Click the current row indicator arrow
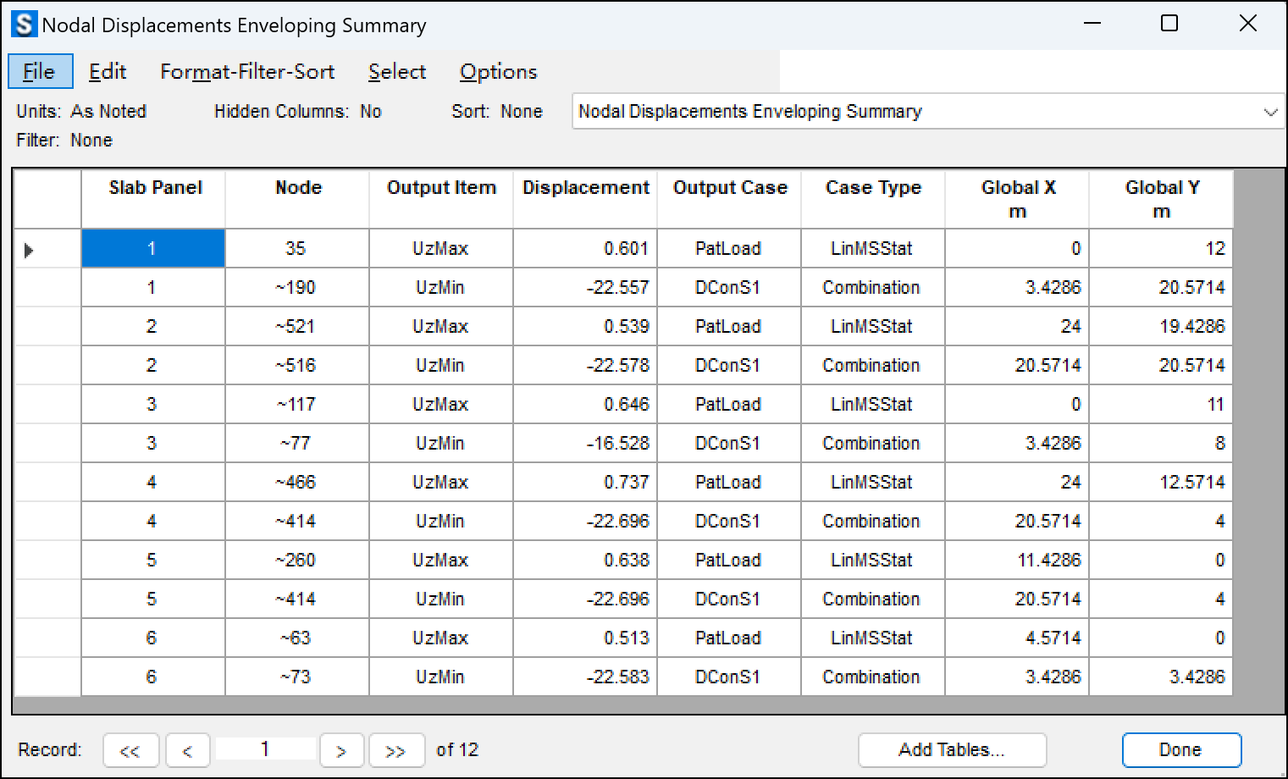The height and width of the screenshot is (779, 1288). [x=29, y=250]
